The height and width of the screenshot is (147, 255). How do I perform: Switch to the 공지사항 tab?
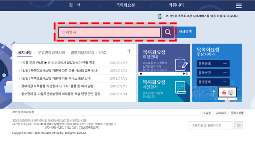[25, 53]
